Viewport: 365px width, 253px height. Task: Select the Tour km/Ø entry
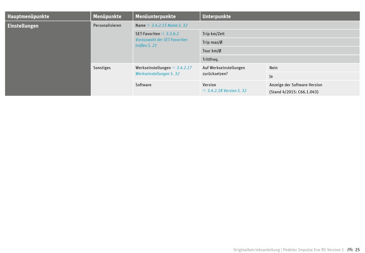pyautogui.click(x=212, y=51)
